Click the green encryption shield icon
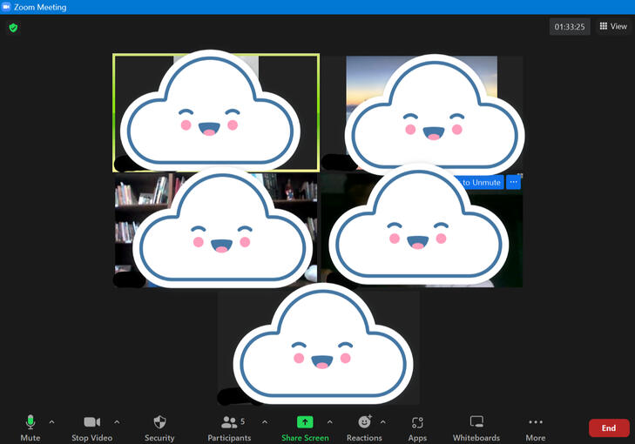The height and width of the screenshot is (444, 635). coord(13,28)
